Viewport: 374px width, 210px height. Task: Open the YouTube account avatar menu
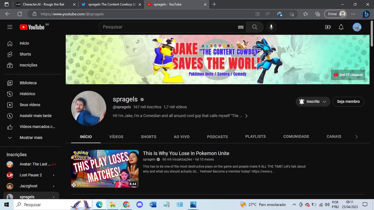click(357, 27)
